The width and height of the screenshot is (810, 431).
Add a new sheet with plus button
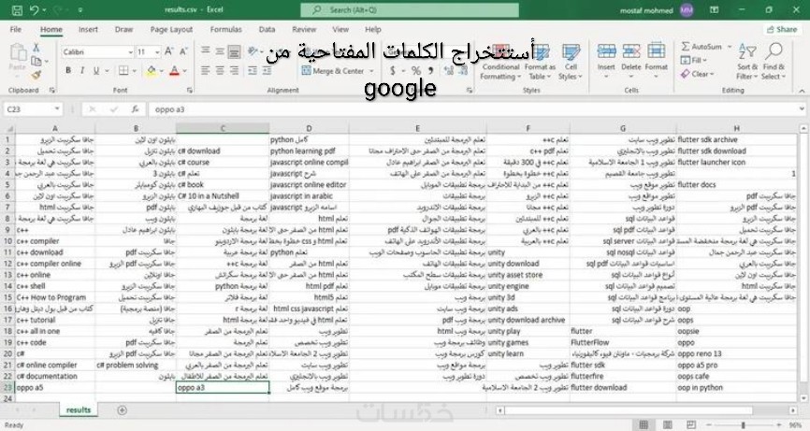click(122, 410)
